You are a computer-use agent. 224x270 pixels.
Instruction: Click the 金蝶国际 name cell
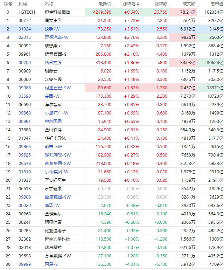53,214
